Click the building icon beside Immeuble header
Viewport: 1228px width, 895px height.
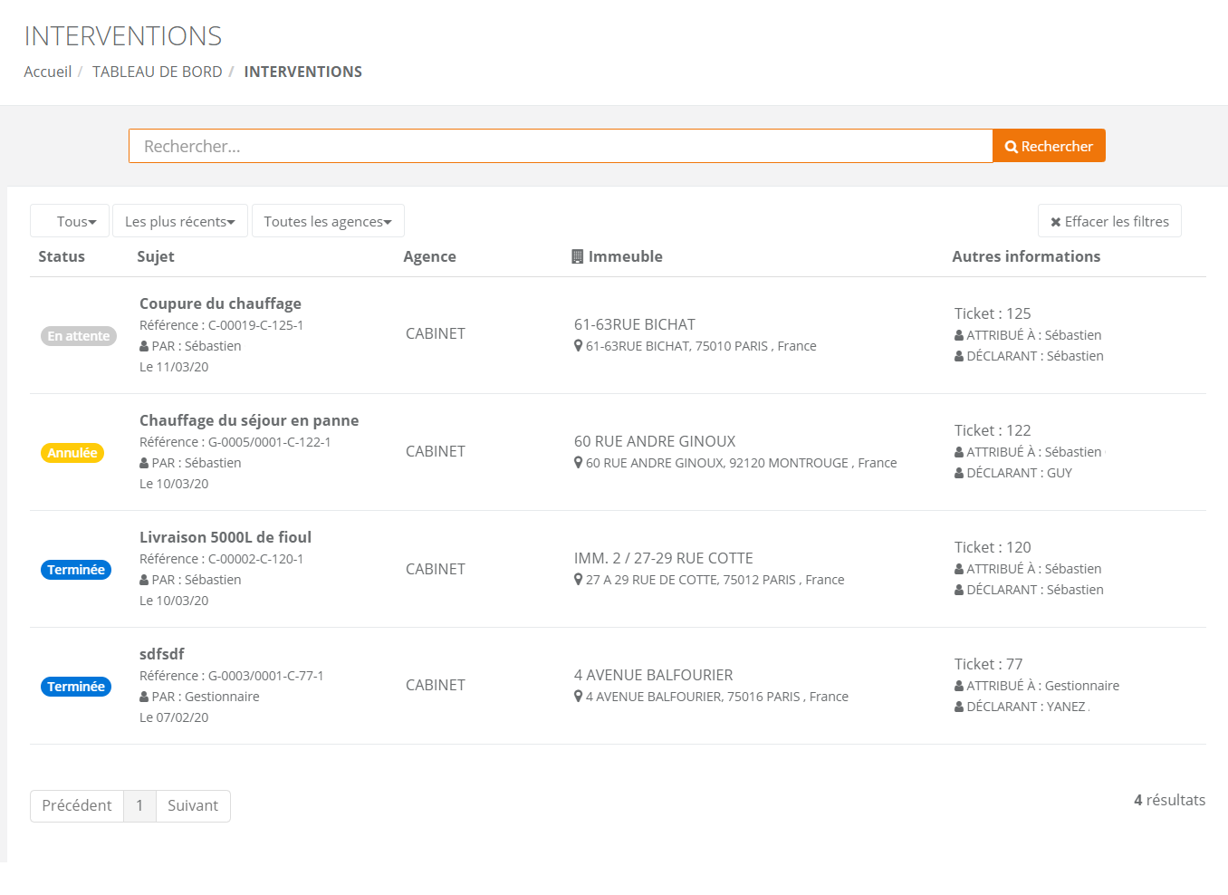click(x=577, y=256)
